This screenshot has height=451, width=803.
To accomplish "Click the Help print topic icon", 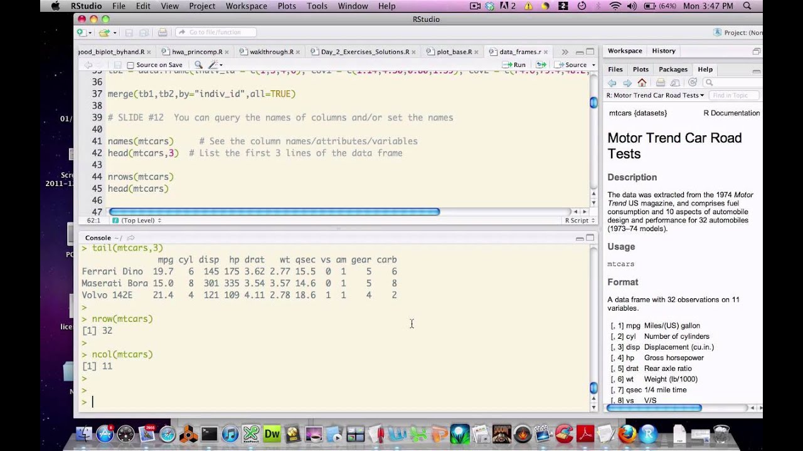I will point(660,83).
